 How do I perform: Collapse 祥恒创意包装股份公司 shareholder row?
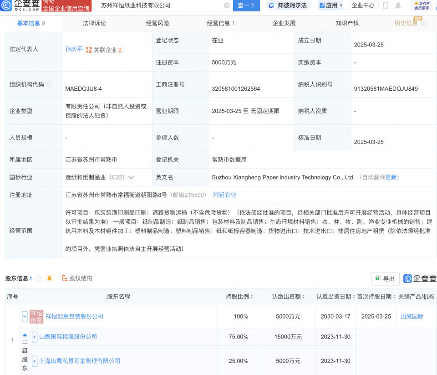25,316
